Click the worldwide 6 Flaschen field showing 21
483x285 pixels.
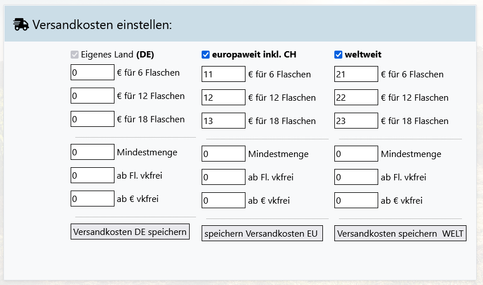356,74
